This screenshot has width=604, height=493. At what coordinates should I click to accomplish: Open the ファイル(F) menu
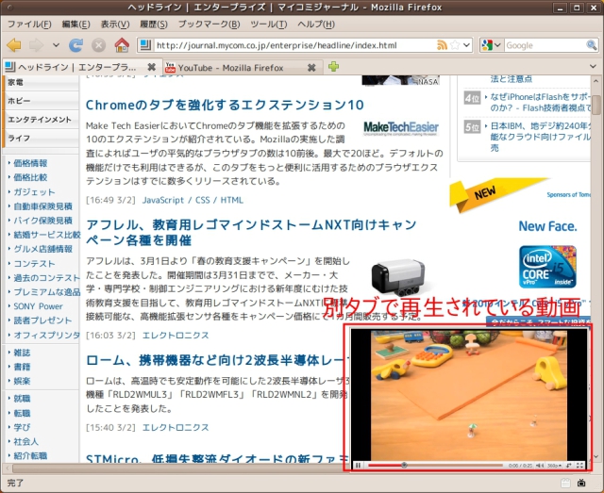(29, 25)
